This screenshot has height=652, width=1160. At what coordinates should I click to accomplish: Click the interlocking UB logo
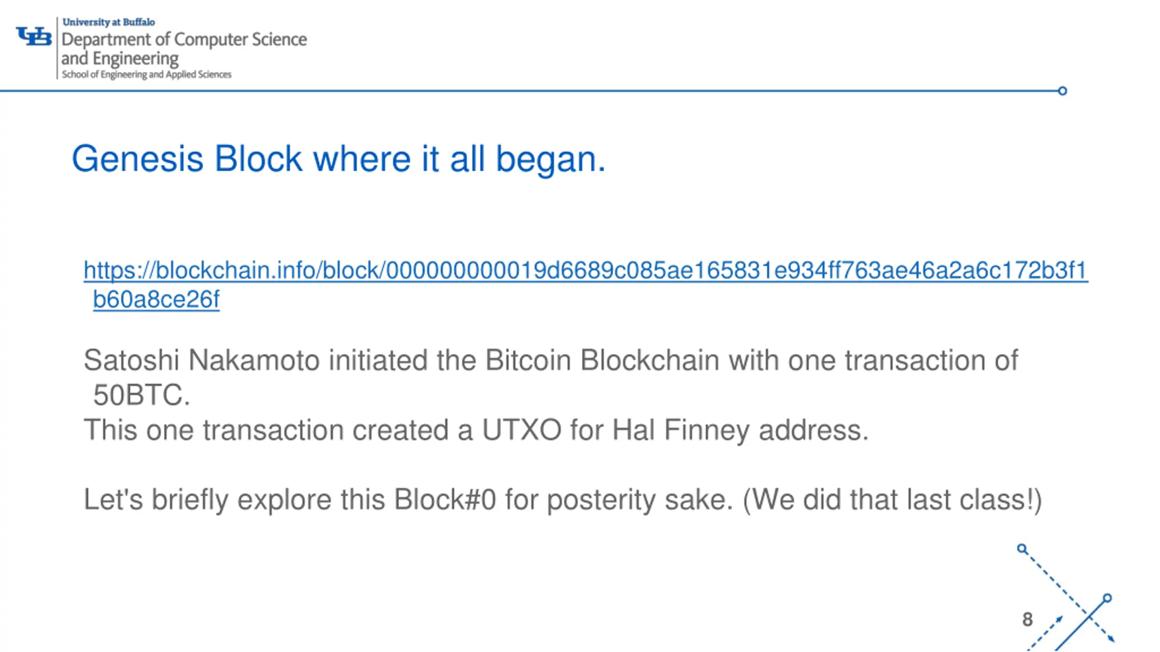[x=34, y=36]
